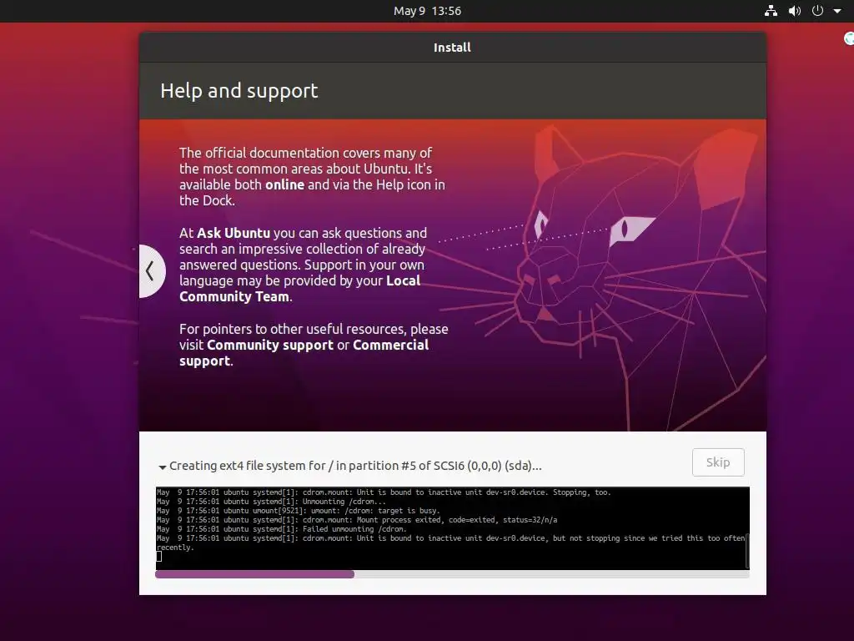Click the Install window title bar
This screenshot has width=854, height=641.
click(x=452, y=48)
